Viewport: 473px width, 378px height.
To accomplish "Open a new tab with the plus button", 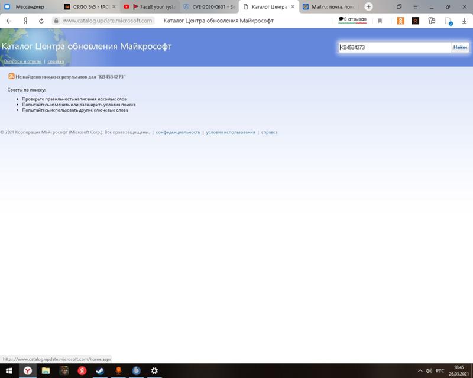I will tap(368, 6).
